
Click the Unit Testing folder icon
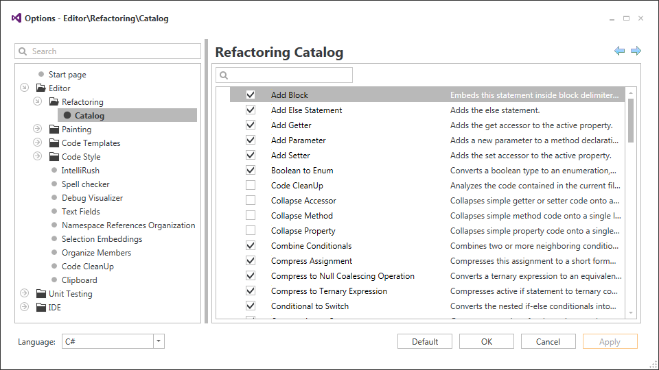(x=42, y=294)
